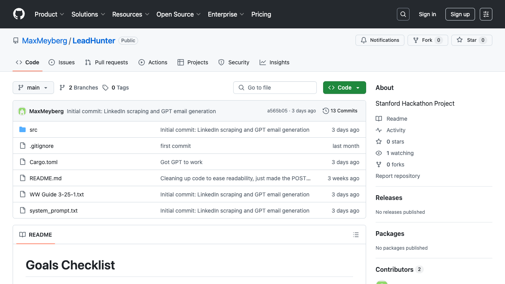View 13 Commits history
This screenshot has width=505, height=284.
340,111
